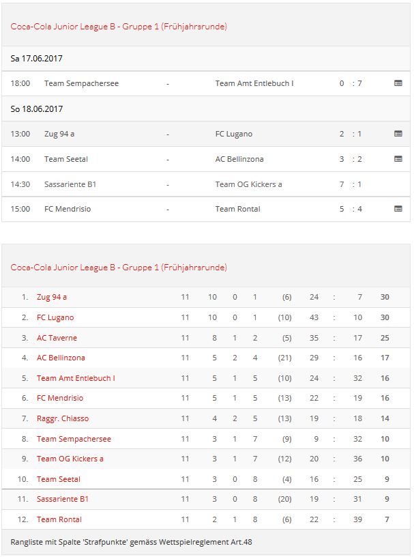Screen dimensions: 414x559
Task: Click Sassariente B1 vs Team OG Kickers match row
Action: 205,184
